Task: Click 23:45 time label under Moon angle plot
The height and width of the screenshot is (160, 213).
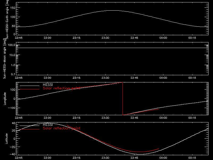Action: click(134, 78)
